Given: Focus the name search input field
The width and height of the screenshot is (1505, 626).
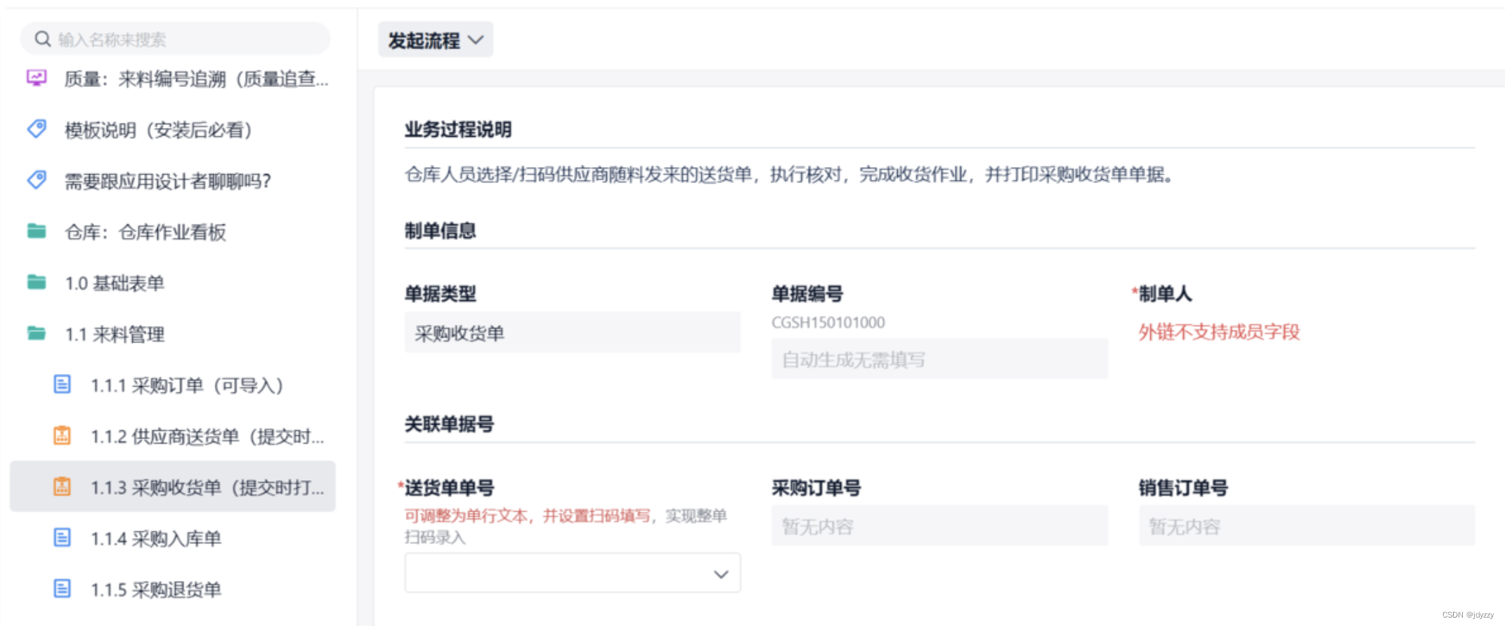Looking at the screenshot, I should tap(176, 39).
